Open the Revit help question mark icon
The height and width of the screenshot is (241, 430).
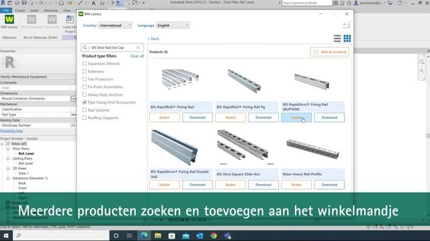pyautogui.click(x=400, y=3)
